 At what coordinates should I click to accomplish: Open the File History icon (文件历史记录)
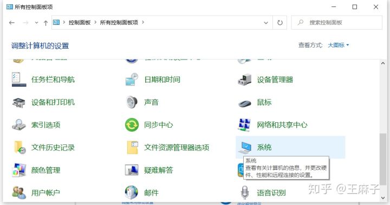coord(19,147)
